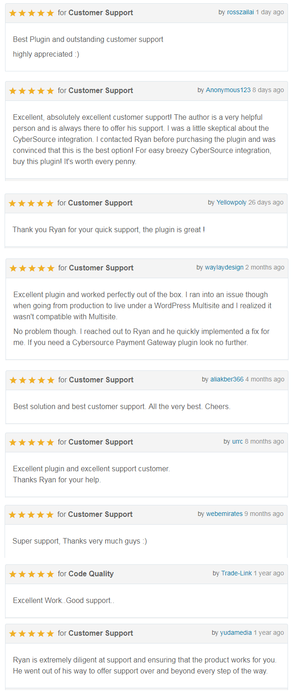Click the star rating on yudamedia's review
The image size is (294, 691).
32,633
